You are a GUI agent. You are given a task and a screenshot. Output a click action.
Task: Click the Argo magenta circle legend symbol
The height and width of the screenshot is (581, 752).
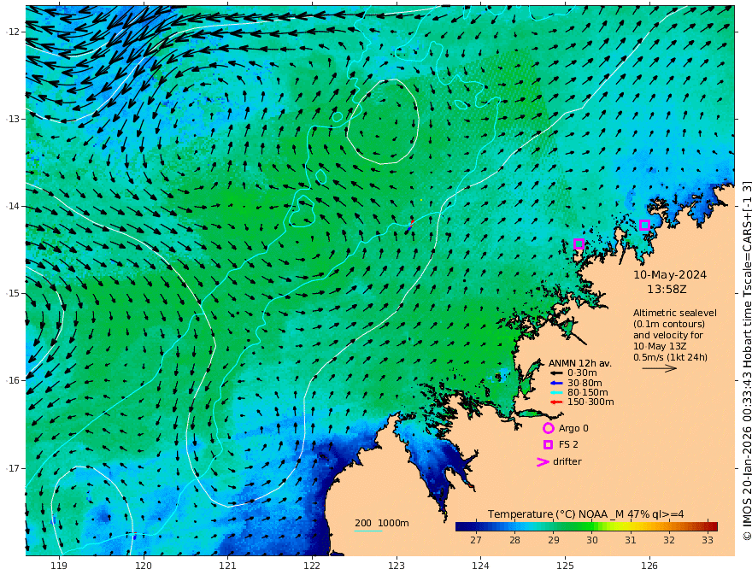tap(548, 428)
